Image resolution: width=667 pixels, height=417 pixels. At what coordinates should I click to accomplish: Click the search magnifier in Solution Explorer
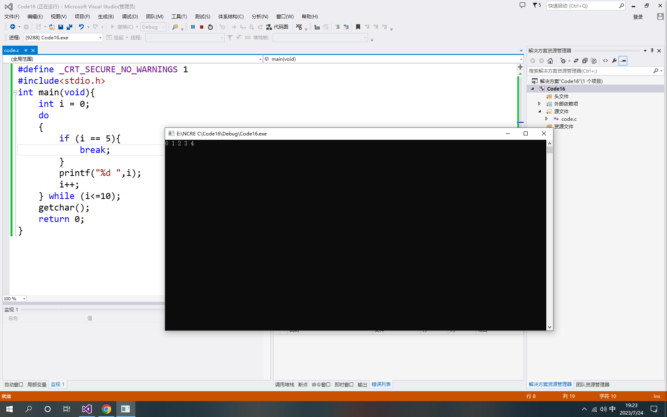point(656,71)
